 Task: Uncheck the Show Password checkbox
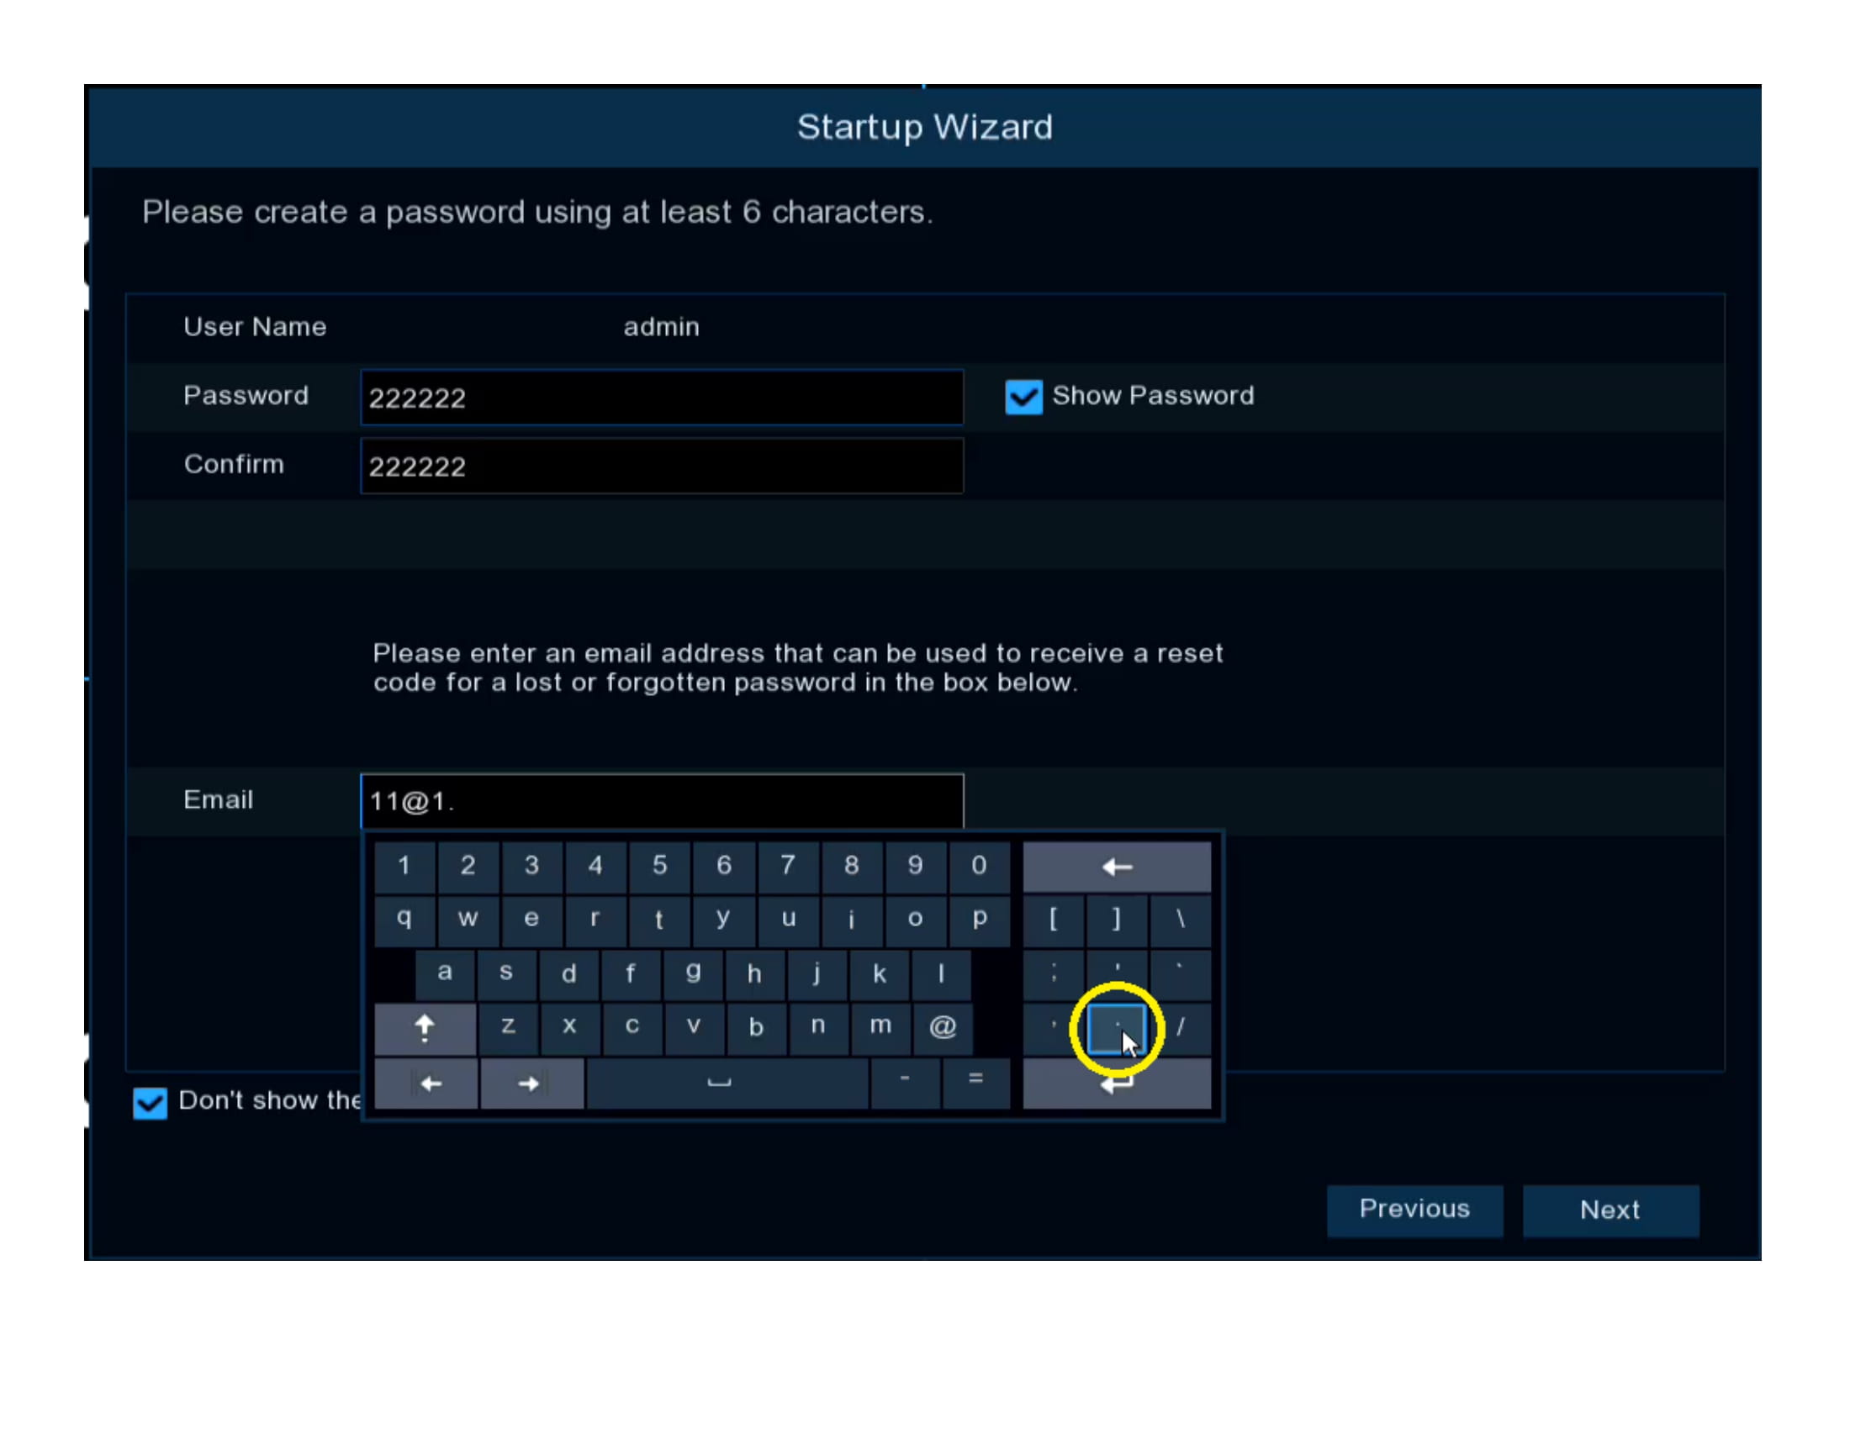tap(1023, 396)
